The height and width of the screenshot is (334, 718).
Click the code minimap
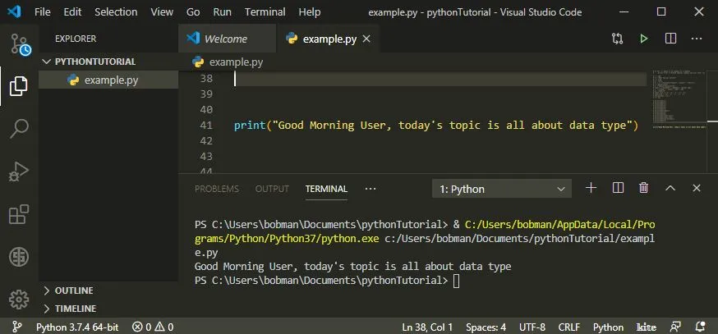tap(679, 98)
